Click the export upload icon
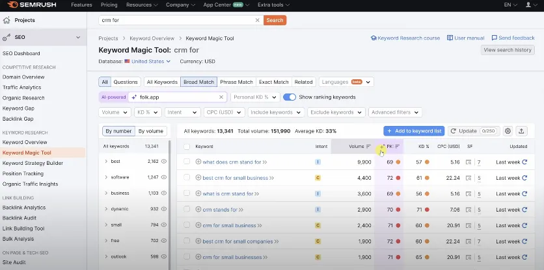The image size is (544, 270). point(522,131)
